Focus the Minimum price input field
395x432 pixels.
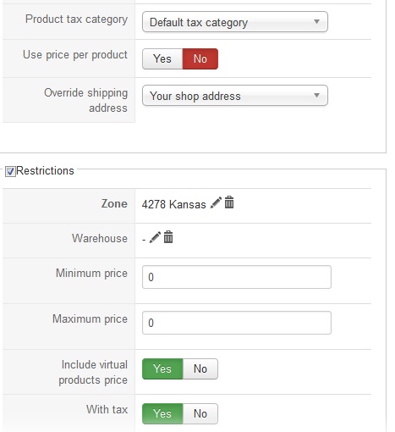237,277
